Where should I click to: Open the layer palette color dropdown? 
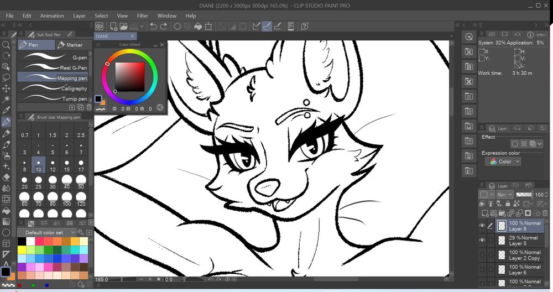(x=487, y=195)
